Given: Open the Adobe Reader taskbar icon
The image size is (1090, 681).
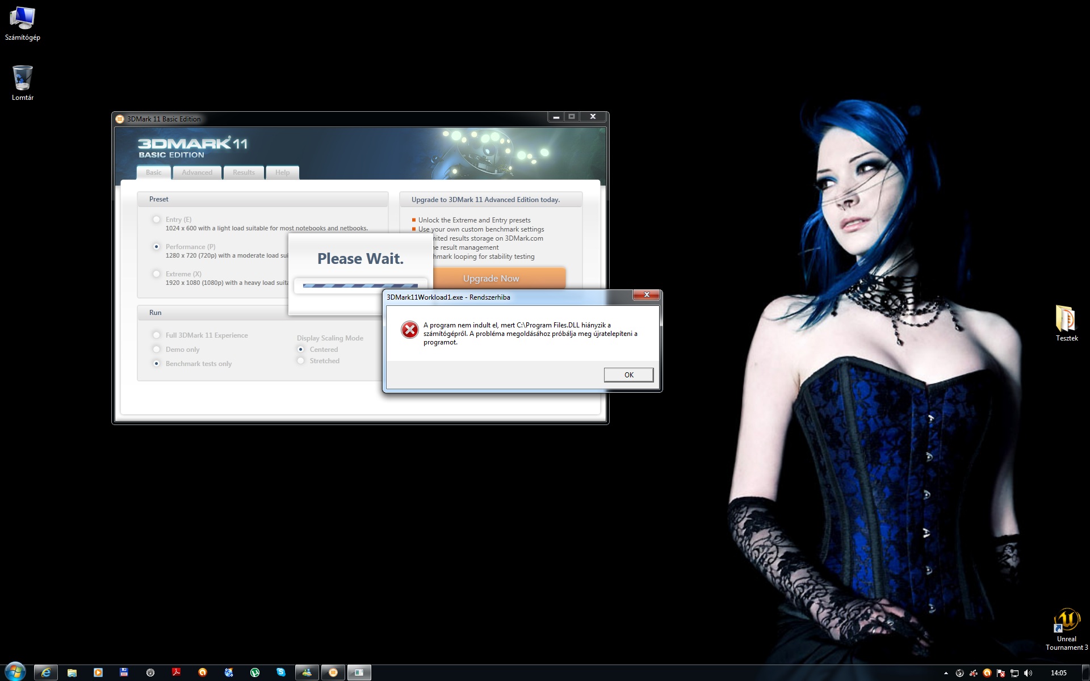Looking at the screenshot, I should tap(177, 672).
